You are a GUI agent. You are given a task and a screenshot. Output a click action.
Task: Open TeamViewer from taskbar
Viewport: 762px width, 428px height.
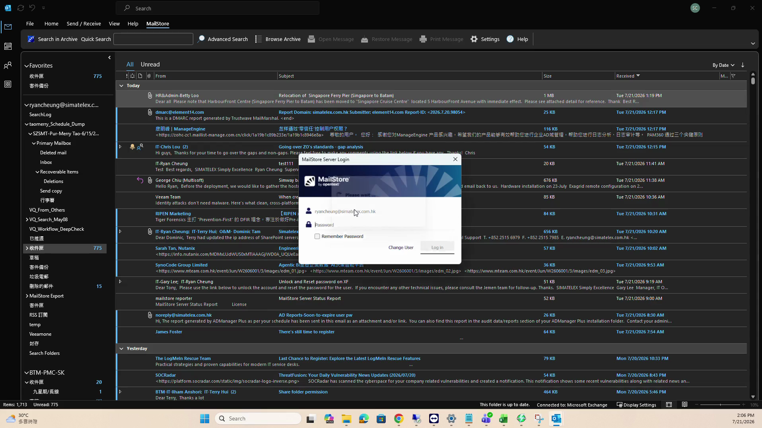pos(434,418)
